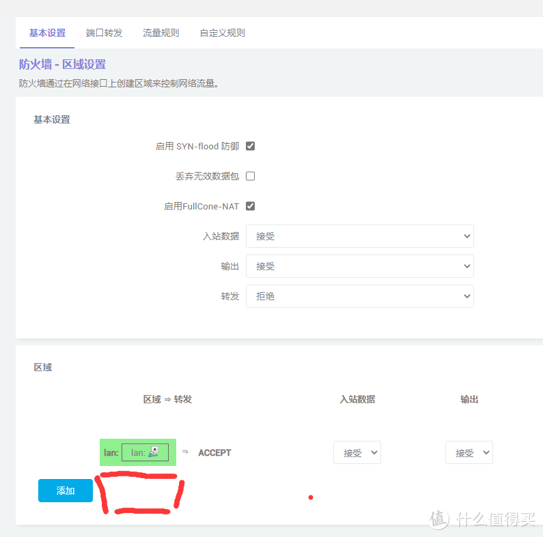Change the lan zone 入站数据 dropdown
Image resolution: width=543 pixels, height=537 pixels.
click(357, 452)
